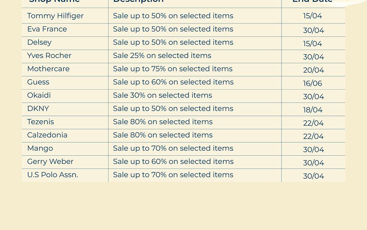Click the Mothercare shop name
This screenshot has height=230, width=367.
pyautogui.click(x=48, y=69)
